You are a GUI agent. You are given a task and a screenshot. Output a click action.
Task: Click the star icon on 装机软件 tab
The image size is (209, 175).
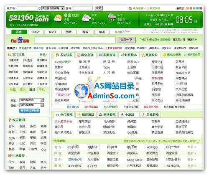[x=143, y=55]
